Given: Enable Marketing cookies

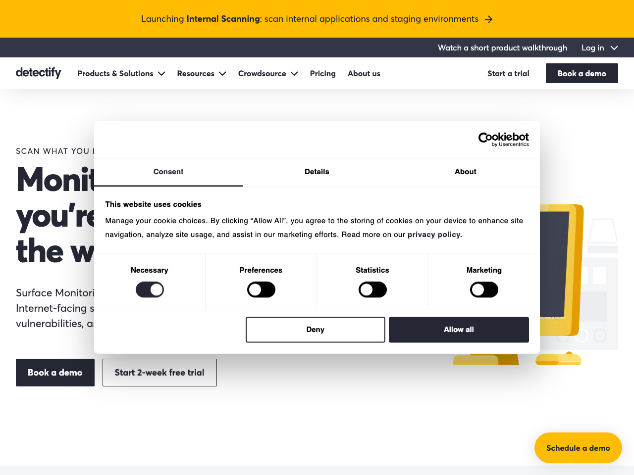Looking at the screenshot, I should click(x=484, y=289).
